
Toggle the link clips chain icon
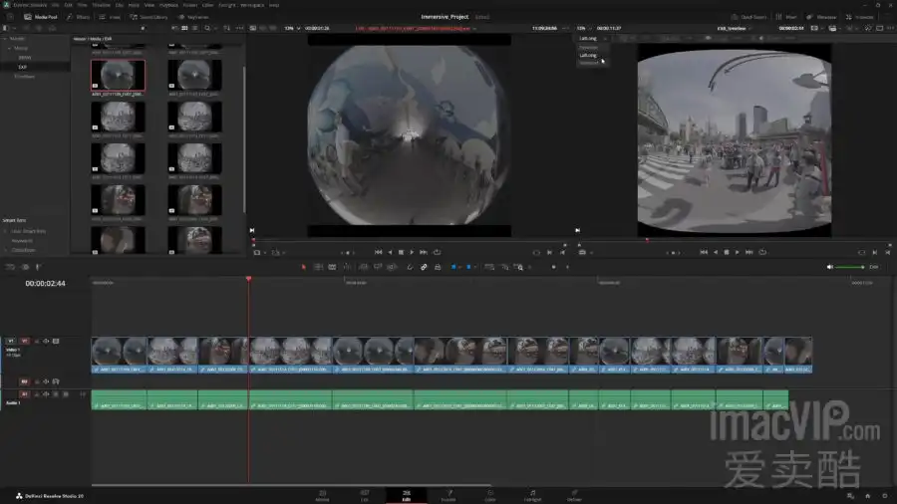(x=424, y=267)
